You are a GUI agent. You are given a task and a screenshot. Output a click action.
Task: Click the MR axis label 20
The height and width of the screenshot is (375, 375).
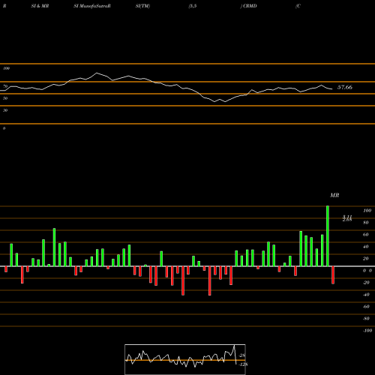[x=366, y=259]
